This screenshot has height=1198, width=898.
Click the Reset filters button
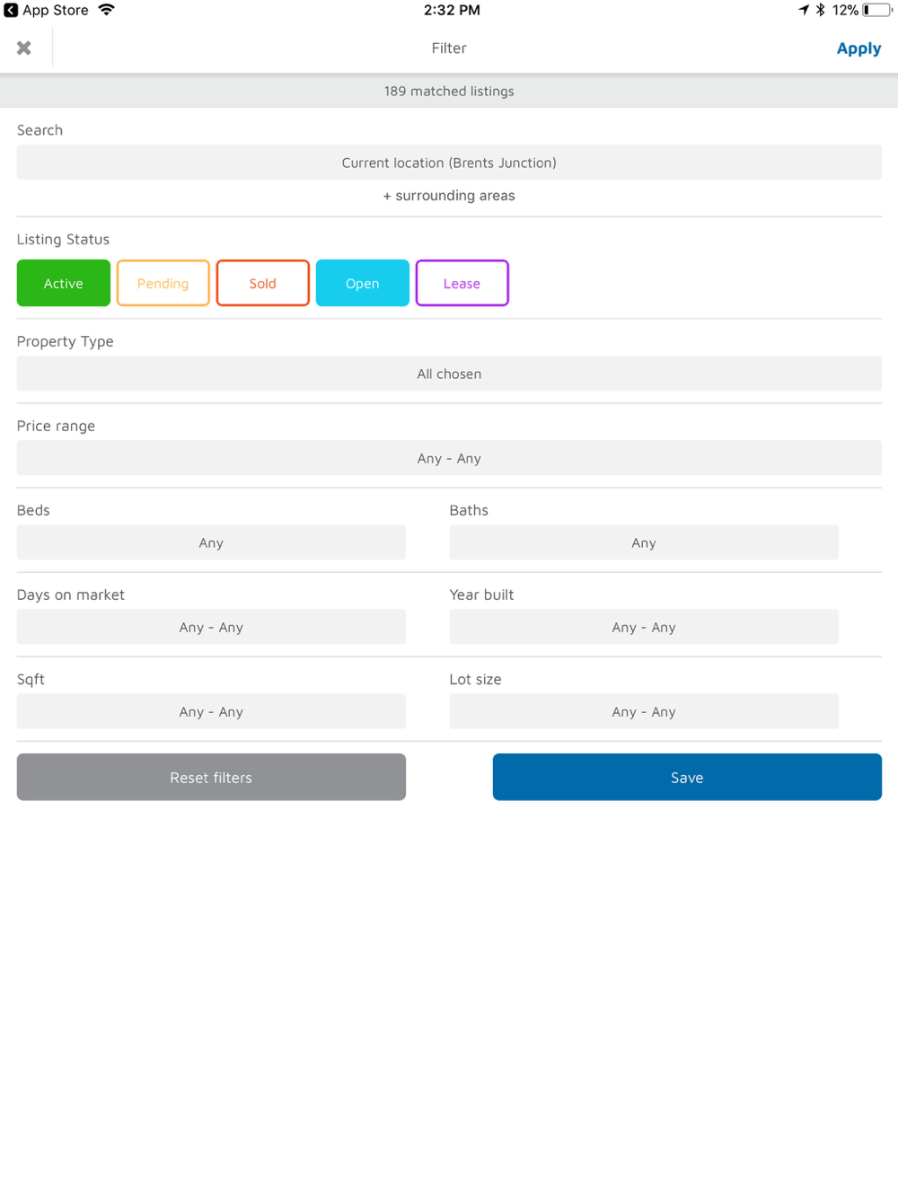click(211, 777)
